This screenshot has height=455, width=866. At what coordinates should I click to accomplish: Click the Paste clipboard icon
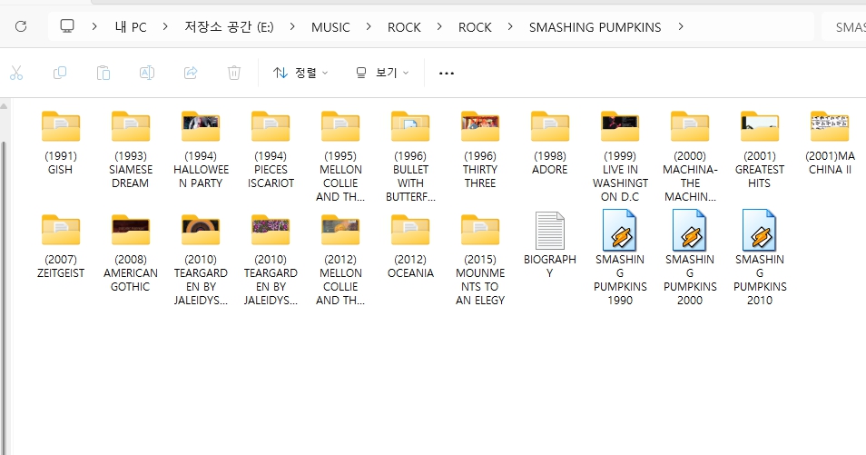tap(103, 73)
